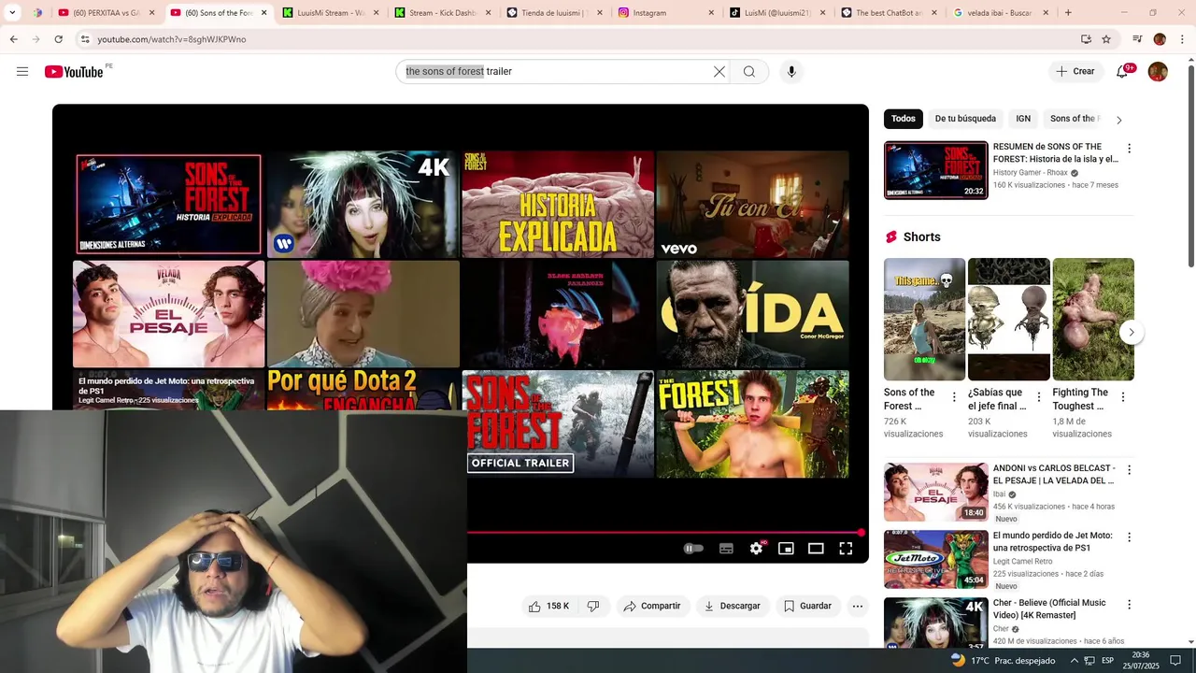1196x673 pixels.
Task: Open the notifications bell
Action: pyautogui.click(x=1122, y=72)
